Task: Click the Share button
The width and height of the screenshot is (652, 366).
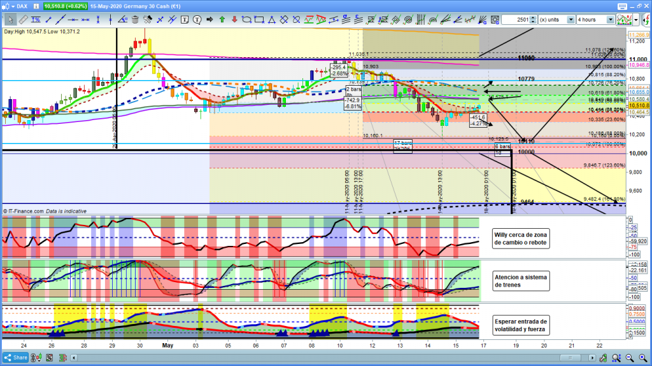Action: coord(15,358)
